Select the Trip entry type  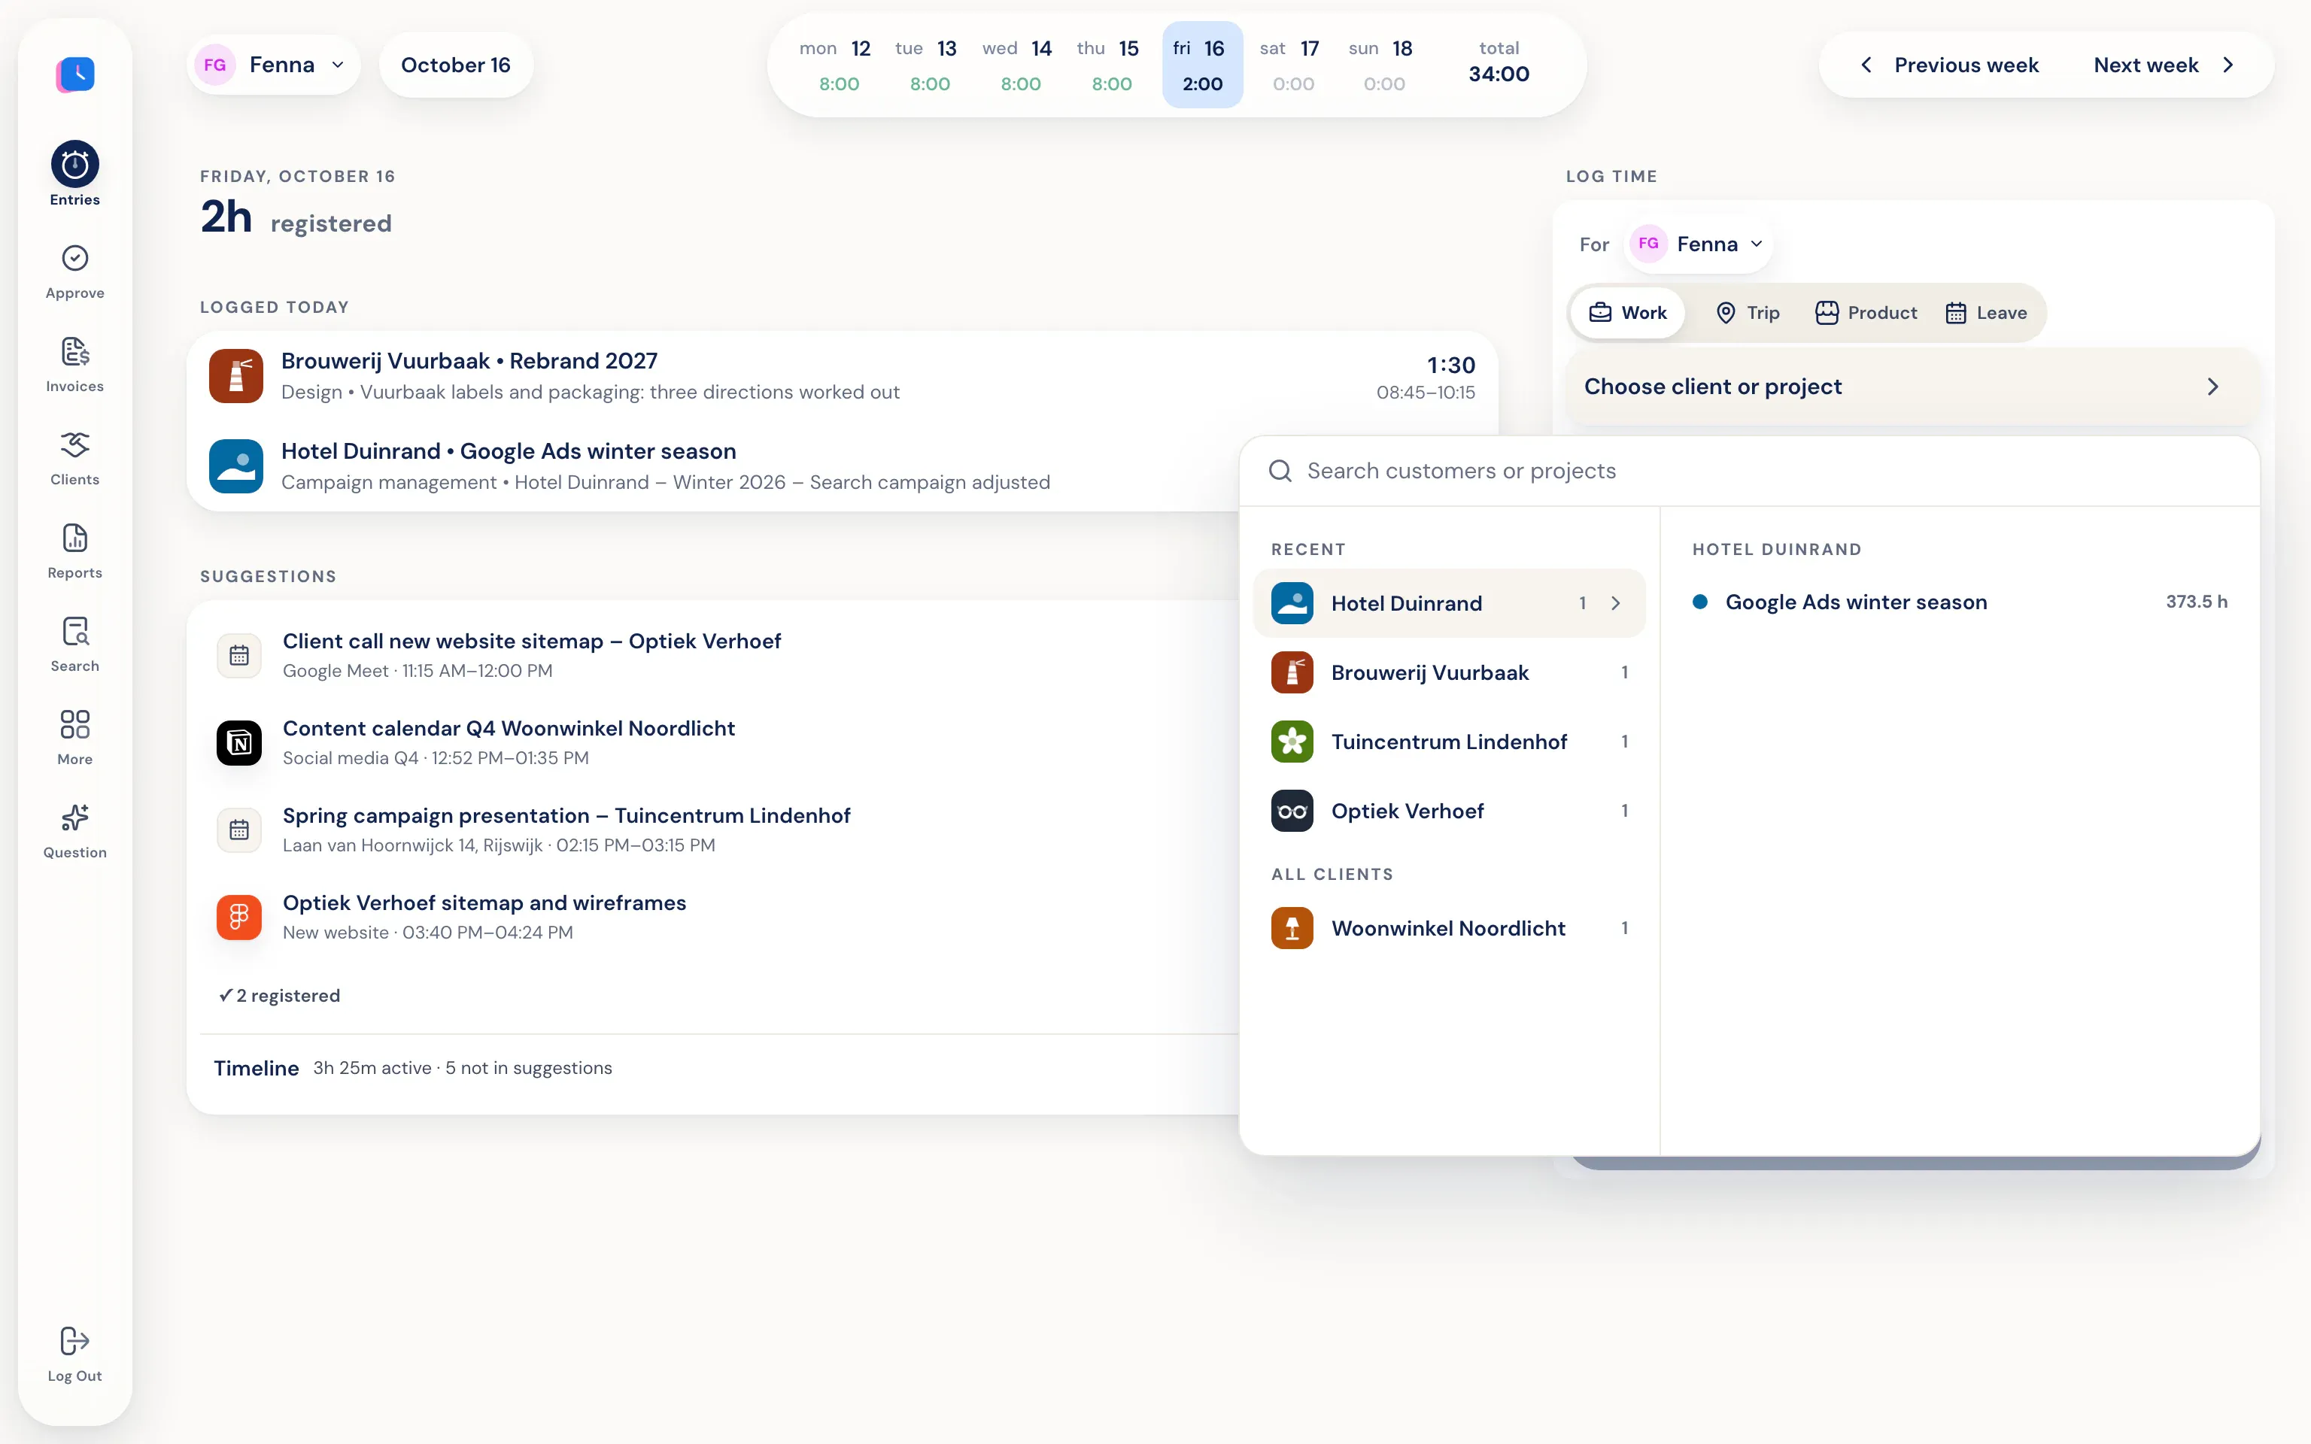click(x=1748, y=314)
